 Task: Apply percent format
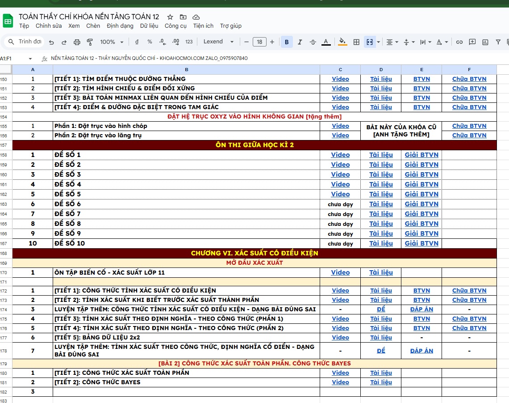150,42
